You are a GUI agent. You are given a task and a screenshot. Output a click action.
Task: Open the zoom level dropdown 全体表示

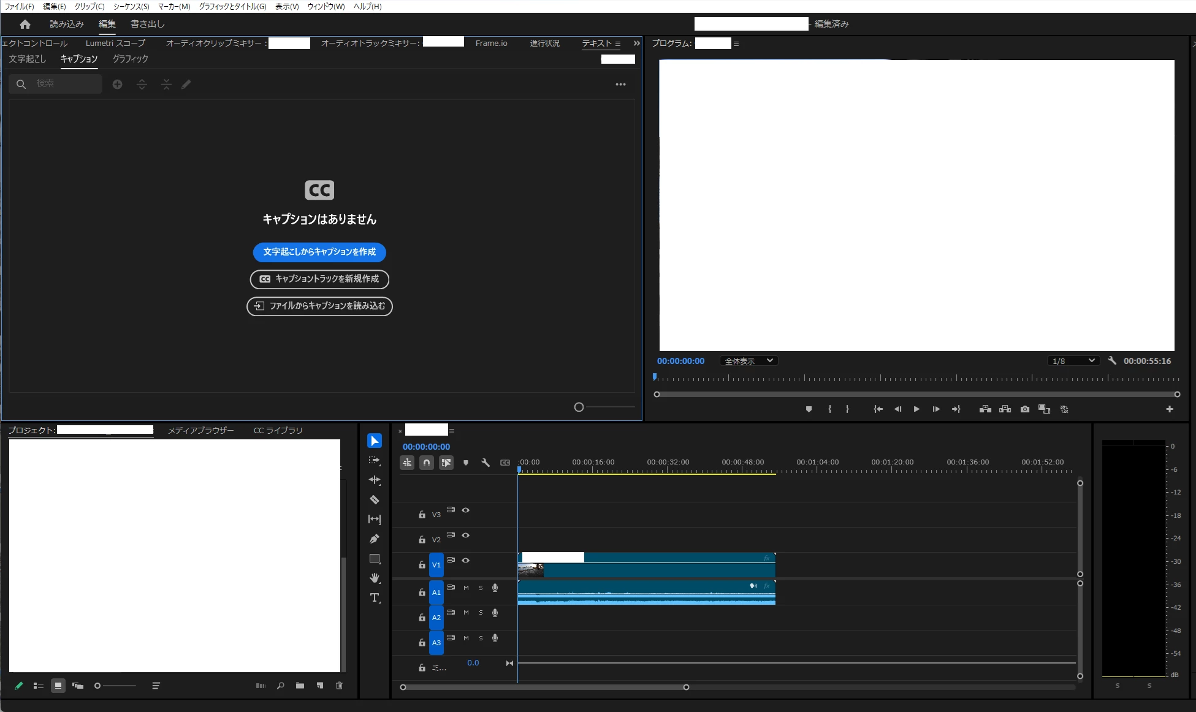748,361
